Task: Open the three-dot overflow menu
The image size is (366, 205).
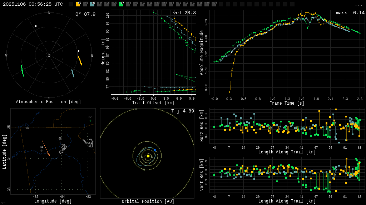Action: [x=358, y=5]
